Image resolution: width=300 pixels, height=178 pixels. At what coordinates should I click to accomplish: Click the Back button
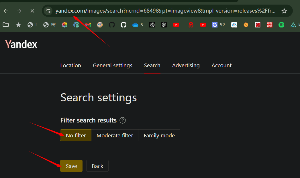click(x=97, y=166)
